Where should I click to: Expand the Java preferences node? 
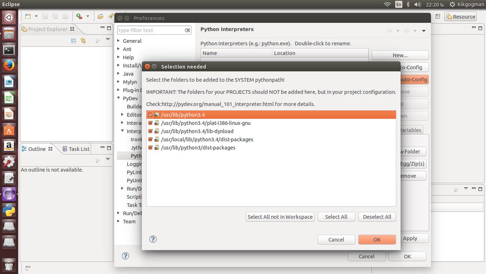tap(119, 73)
